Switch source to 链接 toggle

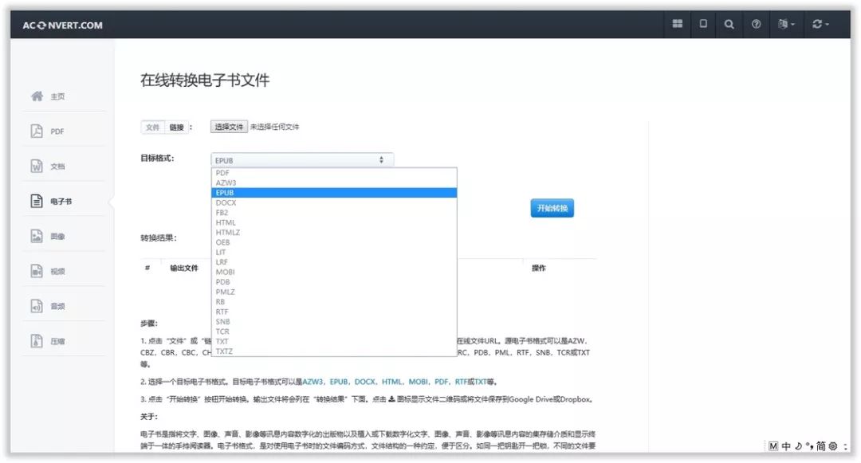tap(176, 128)
